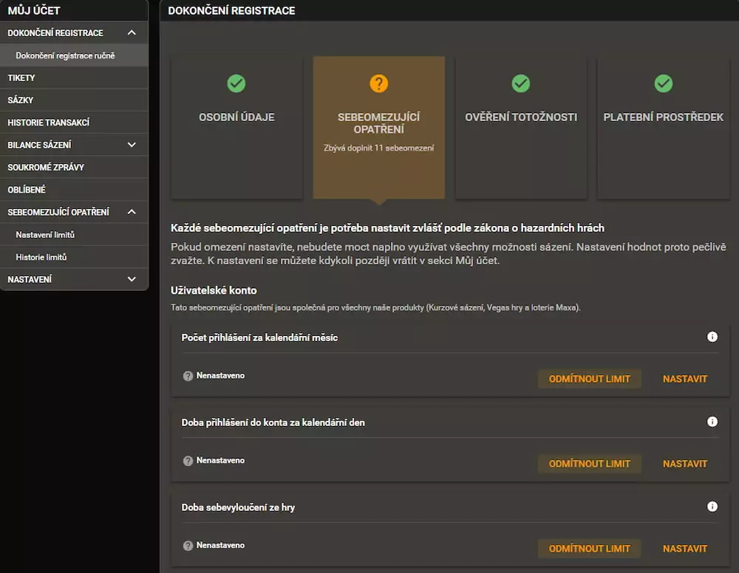Viewport: 739px width, 573px height.
Task: Open info icon for Doba sebevyloučení ze hry
Action: (712, 506)
